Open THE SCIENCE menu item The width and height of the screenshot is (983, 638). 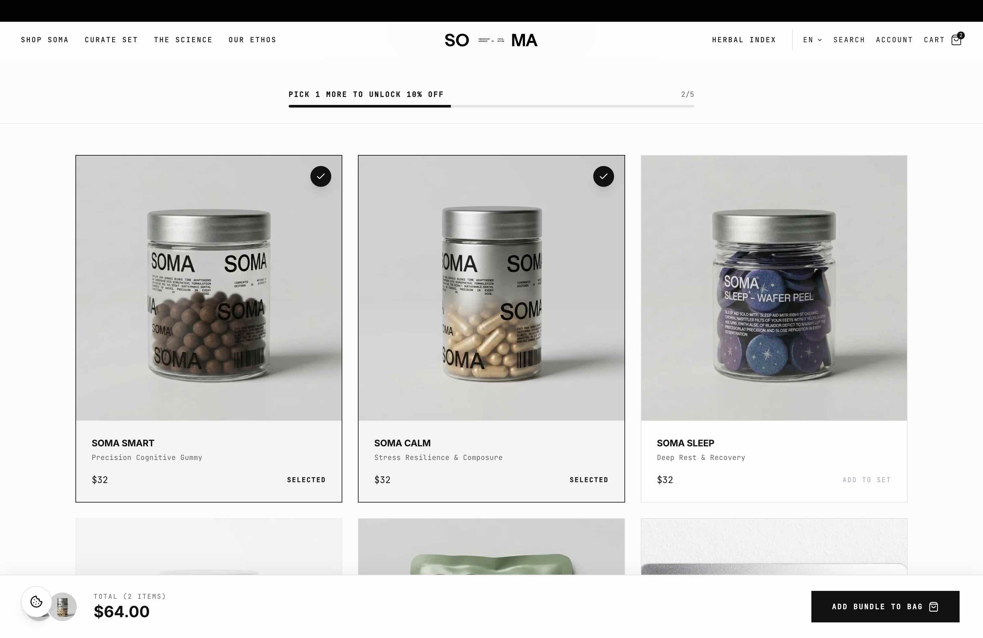click(183, 40)
